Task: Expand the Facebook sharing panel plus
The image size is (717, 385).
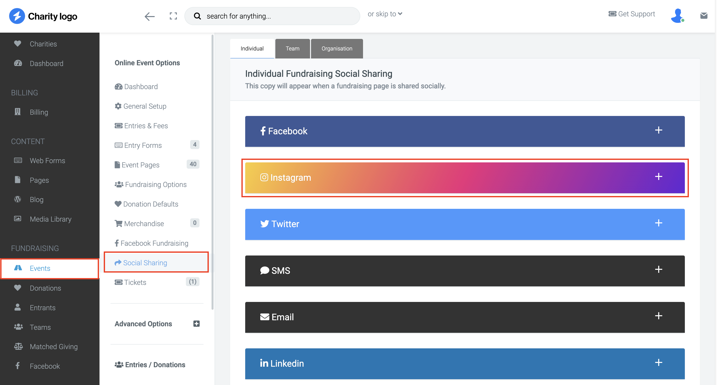Action: coord(658,130)
